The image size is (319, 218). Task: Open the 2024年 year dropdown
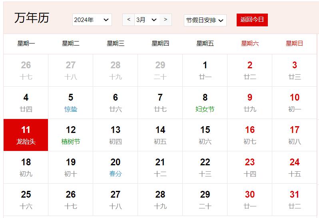(92, 20)
